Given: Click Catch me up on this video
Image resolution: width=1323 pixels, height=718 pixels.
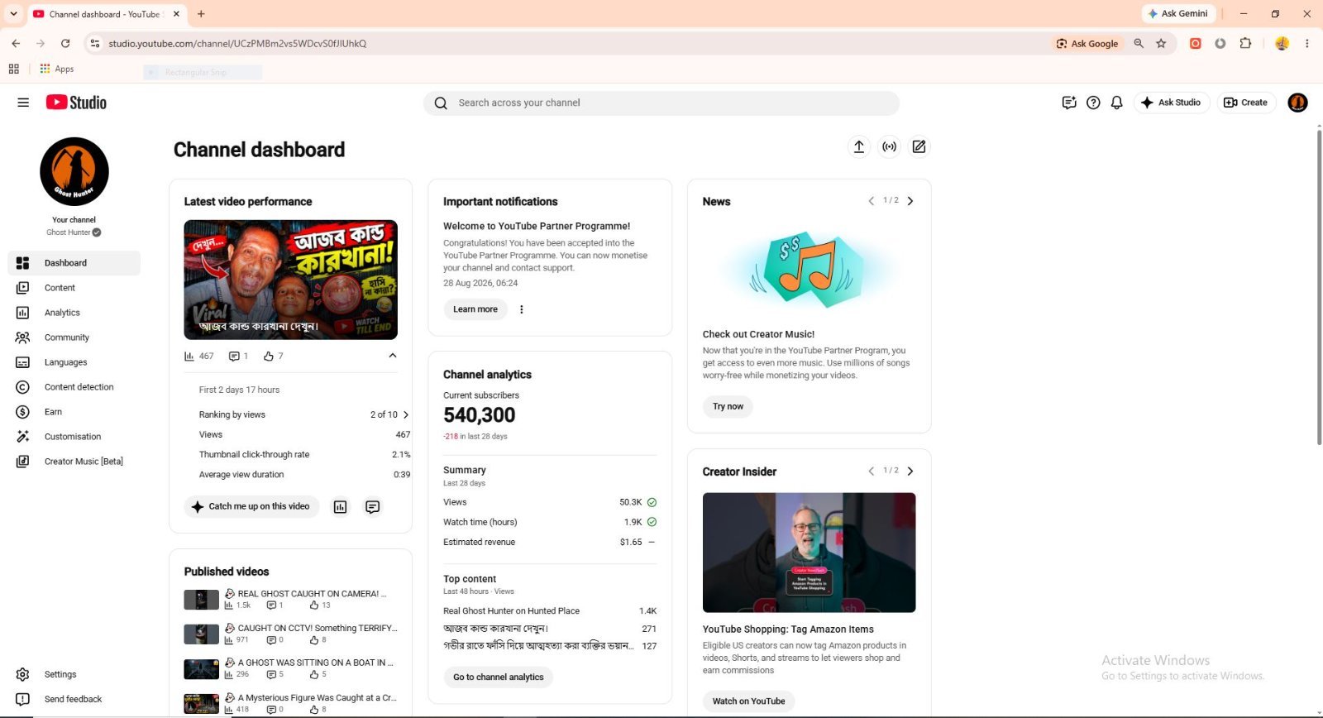Looking at the screenshot, I should click(x=251, y=506).
